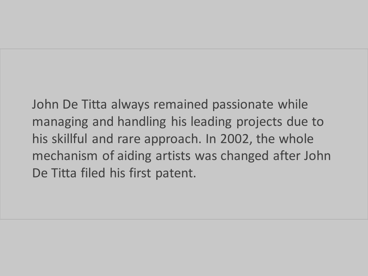The width and height of the screenshot is (368, 276).
Task: Click the word "filed" in last line
Action: pos(93,173)
